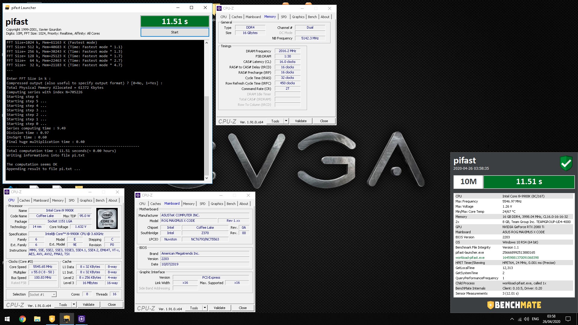Open Bench tab in bottom-left CPU-Z window
Image resolution: width=578 pixels, height=325 pixels.
pos(100,200)
